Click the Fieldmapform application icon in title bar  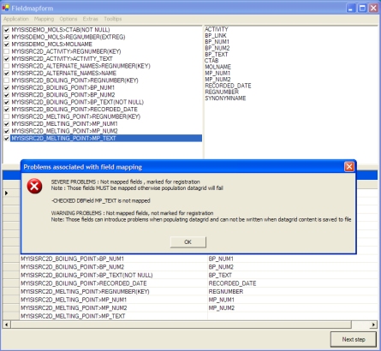point(6,8)
